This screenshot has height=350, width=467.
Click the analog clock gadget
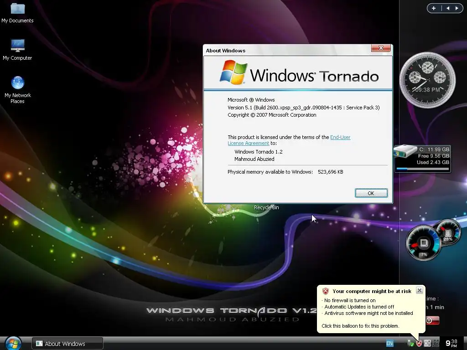pos(427,80)
